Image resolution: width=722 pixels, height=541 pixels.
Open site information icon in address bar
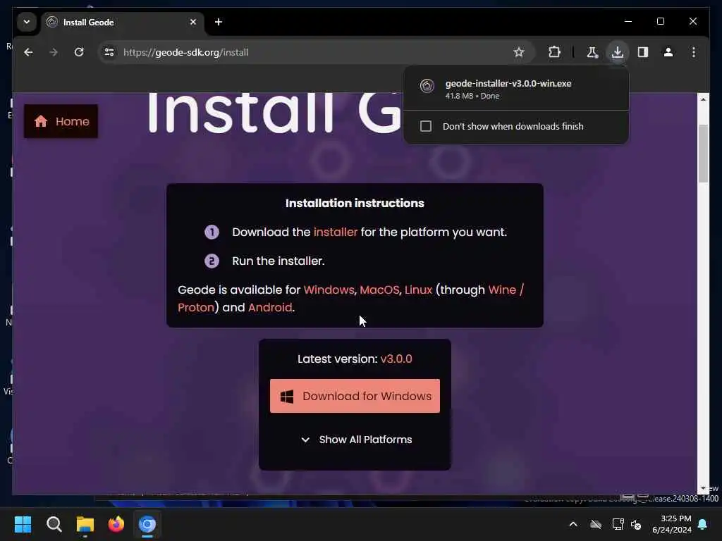pos(109,52)
